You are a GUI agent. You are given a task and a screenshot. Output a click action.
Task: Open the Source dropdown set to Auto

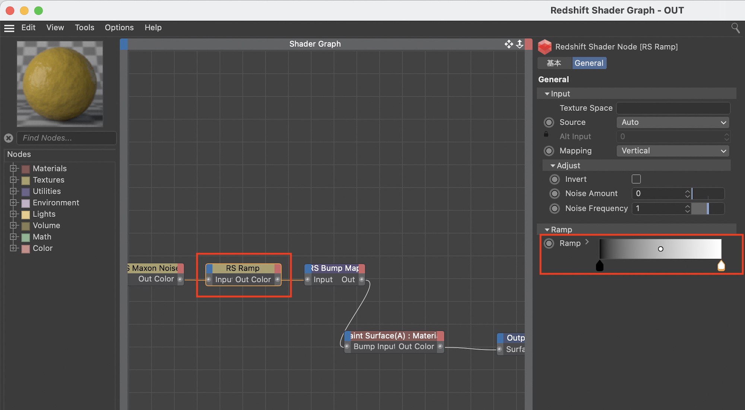672,122
